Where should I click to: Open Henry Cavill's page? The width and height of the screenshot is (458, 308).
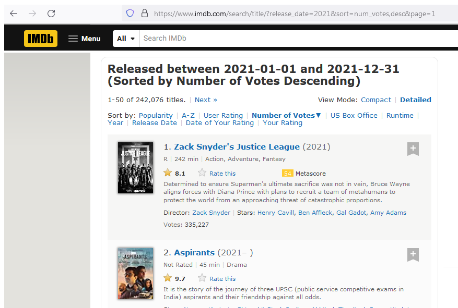[x=275, y=213]
